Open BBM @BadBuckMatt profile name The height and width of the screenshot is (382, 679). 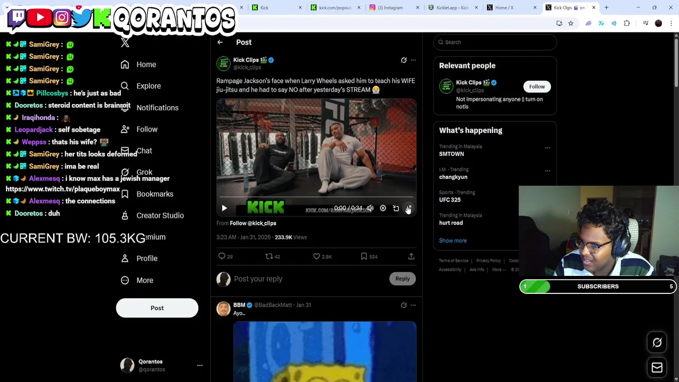click(239, 305)
